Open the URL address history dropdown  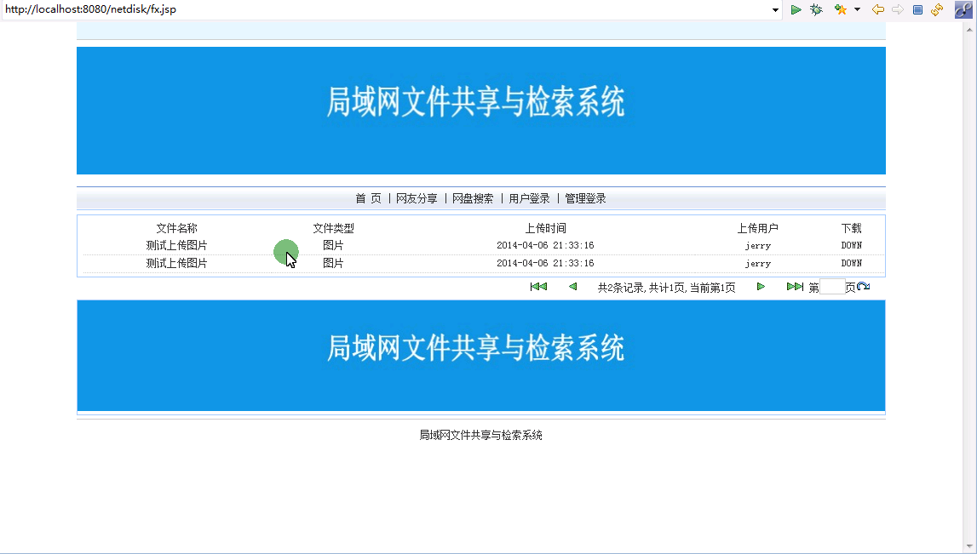775,10
